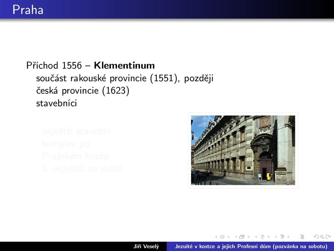Go to previous slide using left arrow

click(216, 237)
